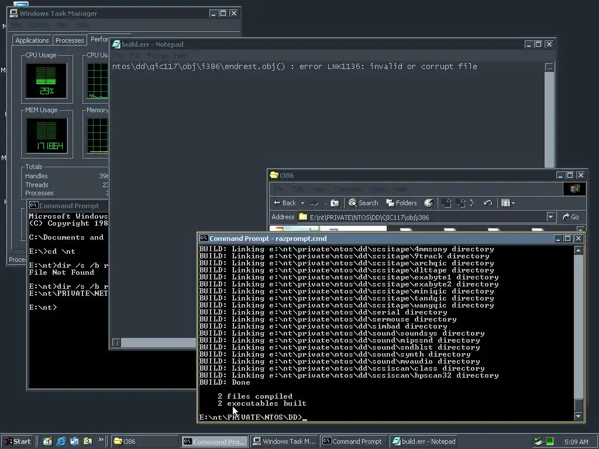Launch Internet Explorer from quick launch
The image size is (599, 449).
click(61, 441)
